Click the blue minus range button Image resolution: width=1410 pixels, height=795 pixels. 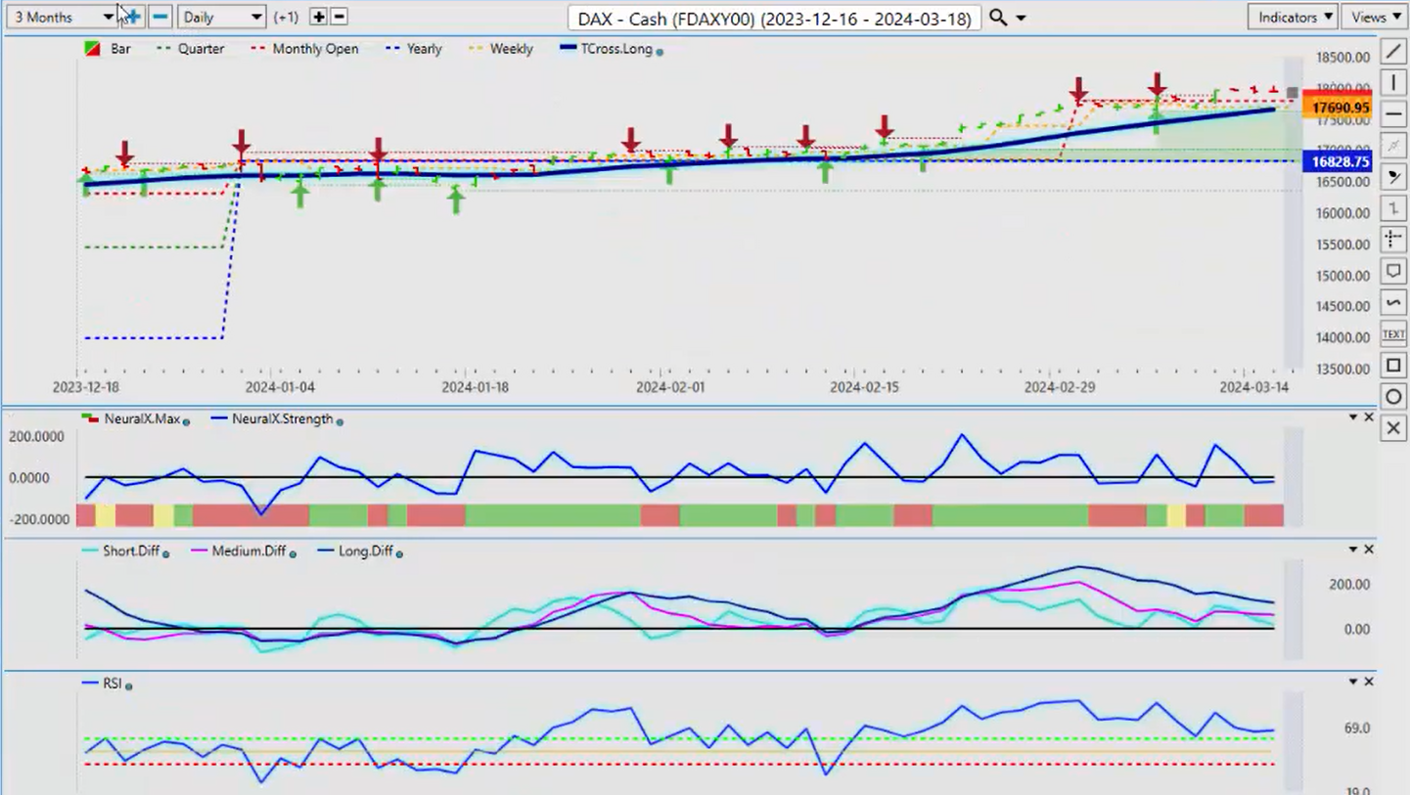point(160,17)
